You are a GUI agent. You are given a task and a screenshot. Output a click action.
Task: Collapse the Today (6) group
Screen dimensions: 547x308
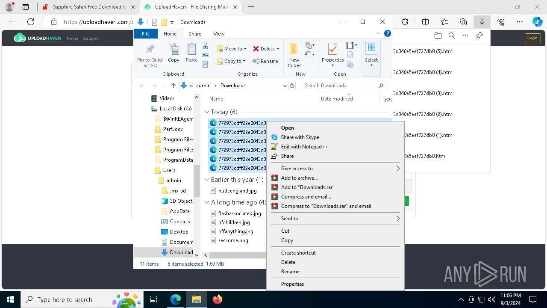(207, 112)
